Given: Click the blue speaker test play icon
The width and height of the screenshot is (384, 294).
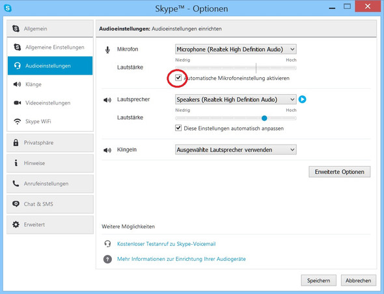Looking at the screenshot, I should (302, 99).
